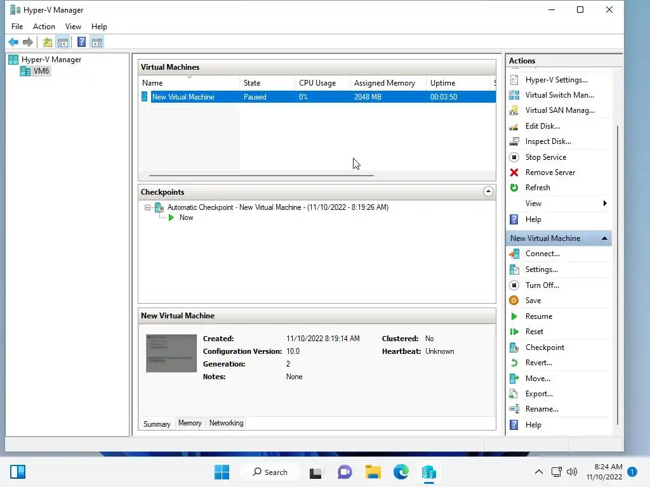Click the Paused state cell
The image size is (650, 487).
pos(255,97)
